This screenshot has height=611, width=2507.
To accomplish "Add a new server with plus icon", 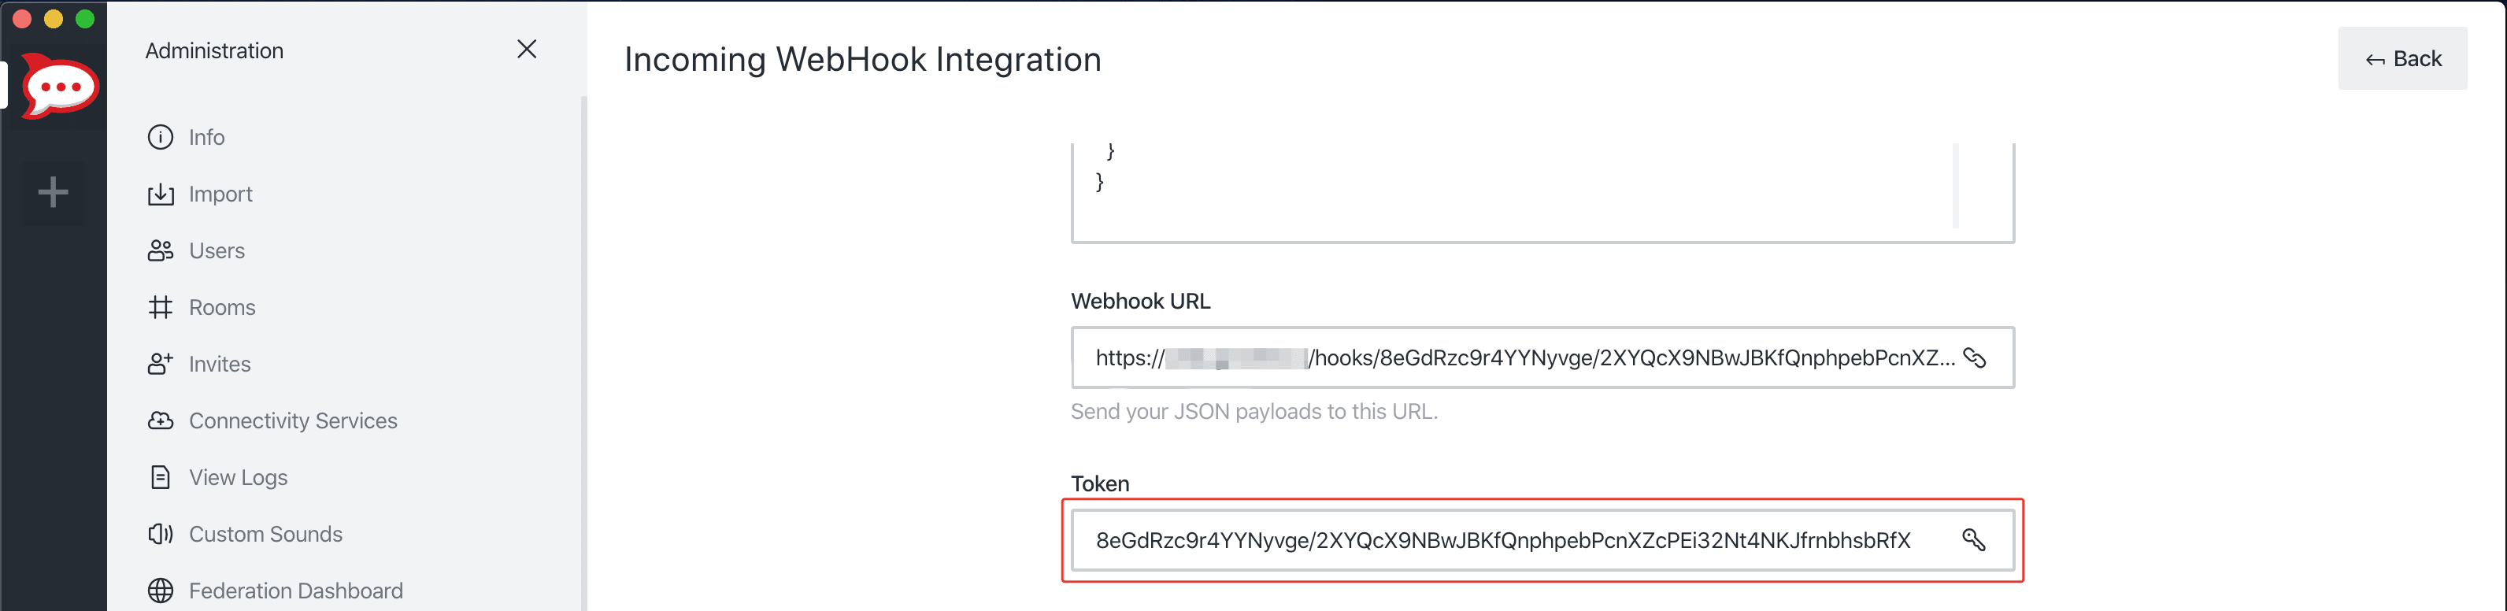I will (54, 191).
